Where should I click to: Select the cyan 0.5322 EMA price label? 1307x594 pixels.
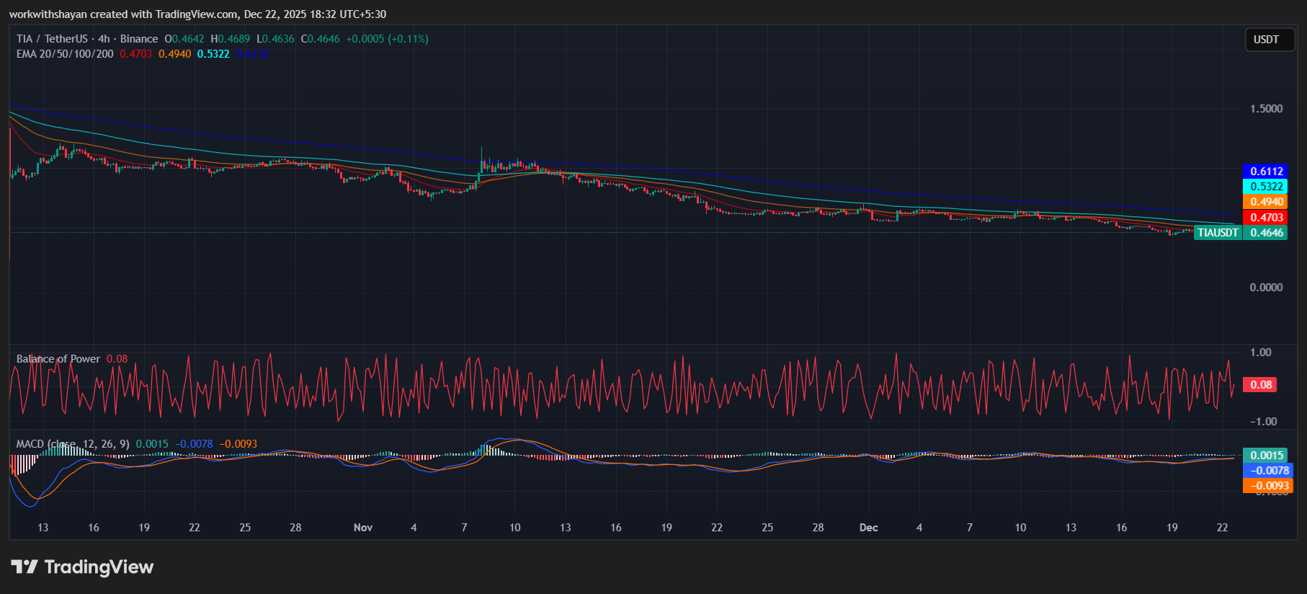tap(1266, 187)
